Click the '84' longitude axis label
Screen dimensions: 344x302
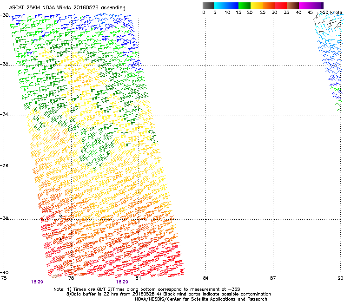pos(205,278)
